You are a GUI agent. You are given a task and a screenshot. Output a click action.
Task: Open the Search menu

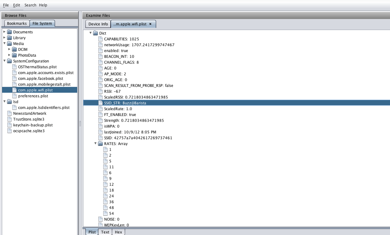[30, 5]
